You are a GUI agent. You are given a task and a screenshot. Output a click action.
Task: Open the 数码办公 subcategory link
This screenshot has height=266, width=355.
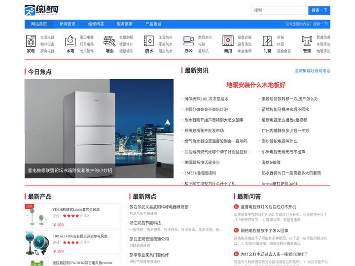pyautogui.click(x=205, y=37)
